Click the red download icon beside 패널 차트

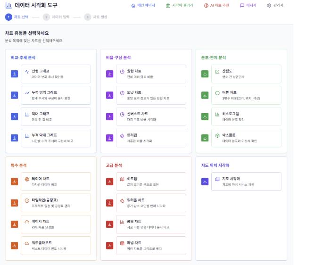(109, 245)
